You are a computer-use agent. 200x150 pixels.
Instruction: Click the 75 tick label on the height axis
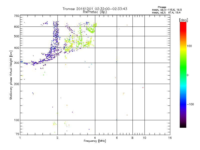pos(17,135)
